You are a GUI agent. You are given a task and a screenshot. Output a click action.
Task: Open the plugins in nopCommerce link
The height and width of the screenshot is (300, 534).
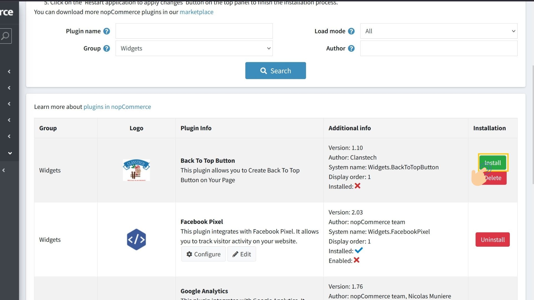pyautogui.click(x=117, y=107)
